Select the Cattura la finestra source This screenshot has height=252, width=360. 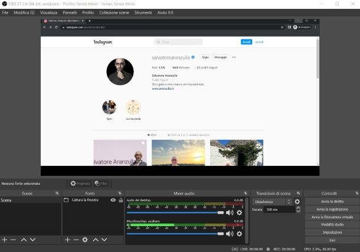tap(85, 200)
